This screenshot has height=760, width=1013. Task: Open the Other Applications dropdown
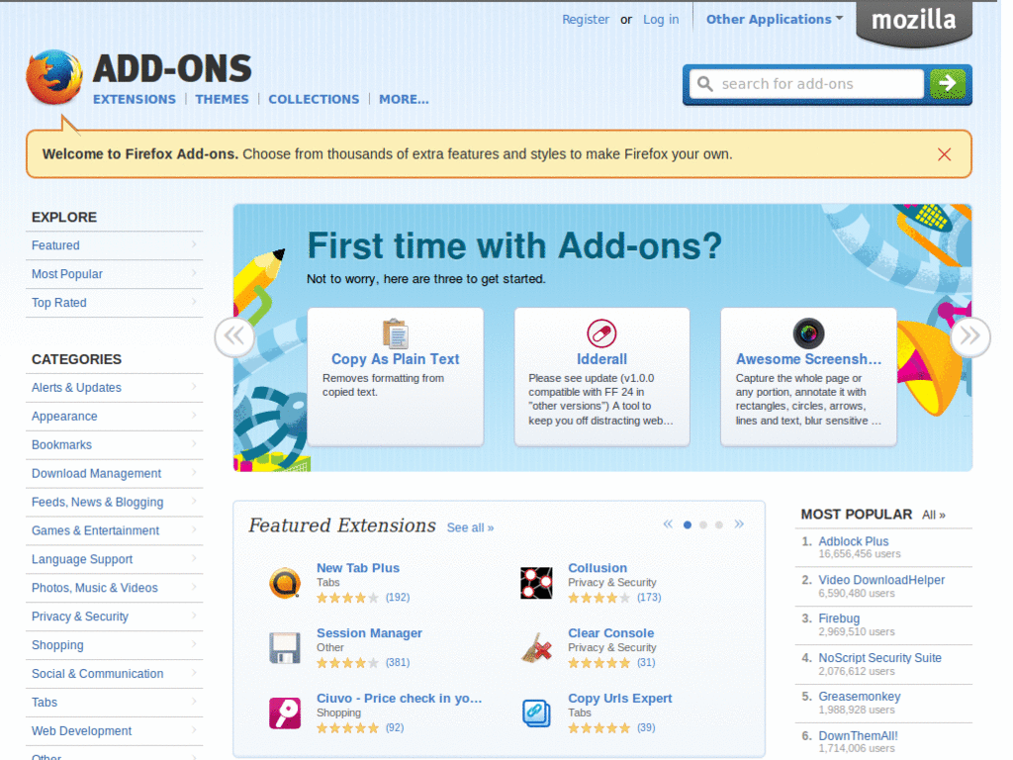[774, 20]
